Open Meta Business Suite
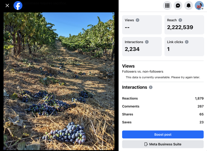This screenshot has height=151, width=207. coord(163,144)
